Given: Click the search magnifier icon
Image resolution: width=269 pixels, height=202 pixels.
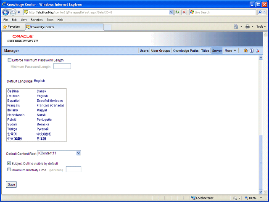Looking at the screenshot, I should pyautogui.click(x=260, y=12).
